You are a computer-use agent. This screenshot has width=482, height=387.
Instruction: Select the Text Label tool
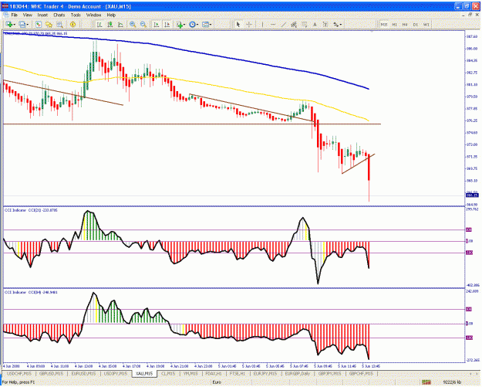[x=325, y=24]
